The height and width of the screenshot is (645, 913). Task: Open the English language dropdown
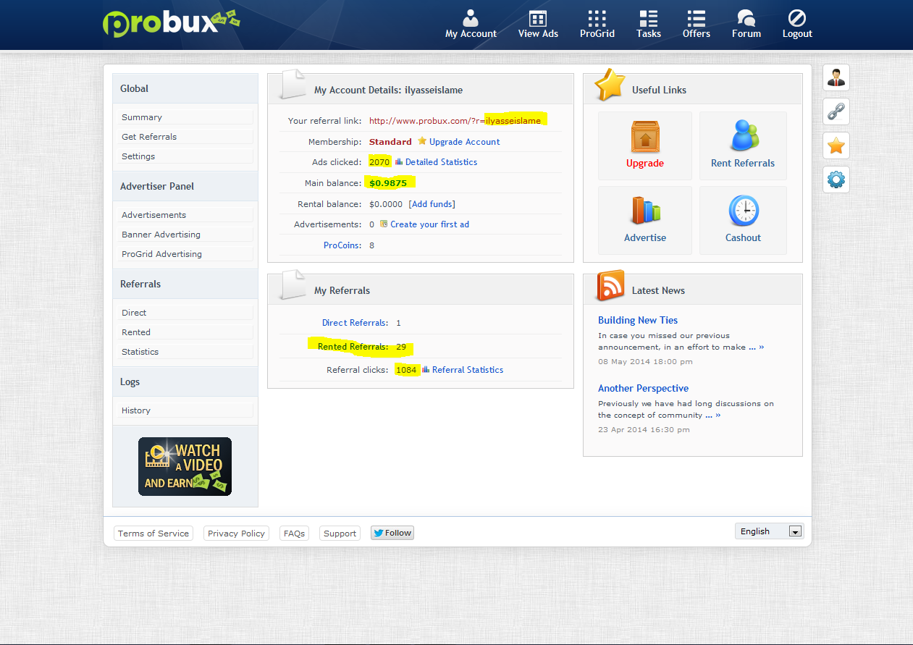pyautogui.click(x=769, y=531)
